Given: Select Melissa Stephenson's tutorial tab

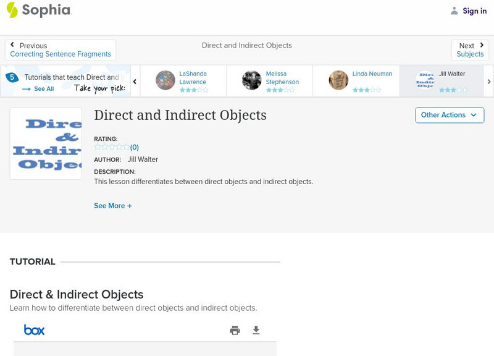Looking at the screenshot, I should coord(269,81).
